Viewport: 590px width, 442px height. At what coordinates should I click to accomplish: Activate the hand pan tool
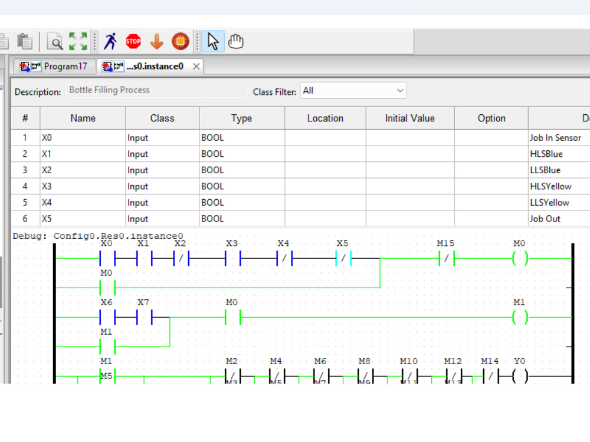tap(235, 41)
